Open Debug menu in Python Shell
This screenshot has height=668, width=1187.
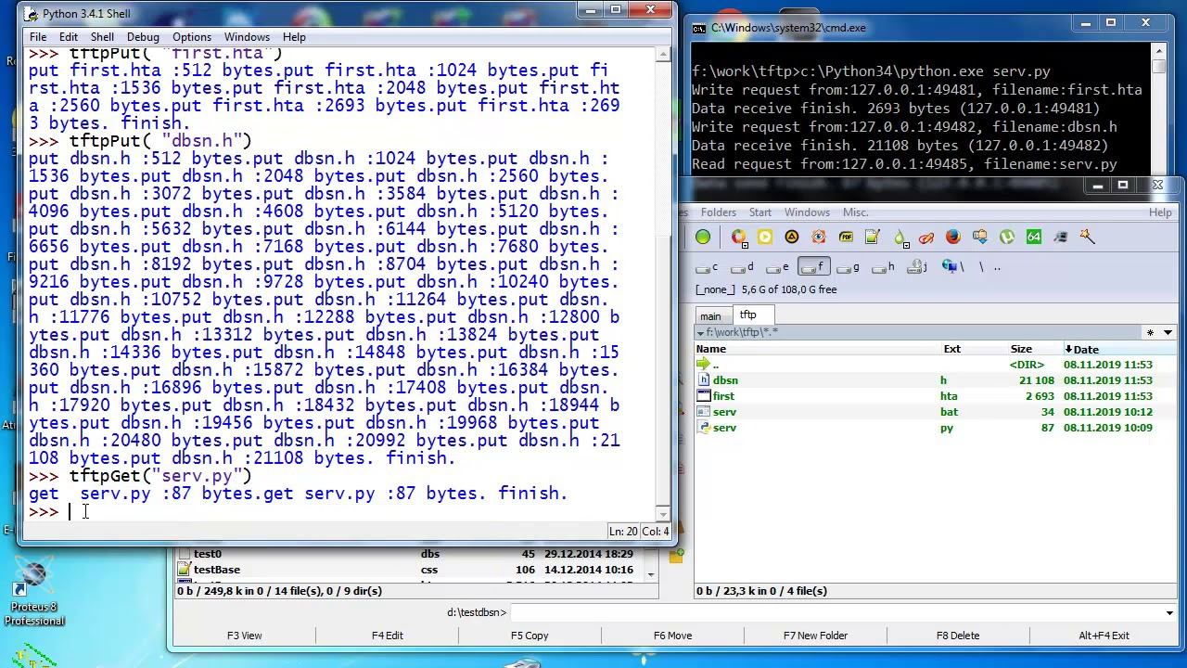[143, 37]
